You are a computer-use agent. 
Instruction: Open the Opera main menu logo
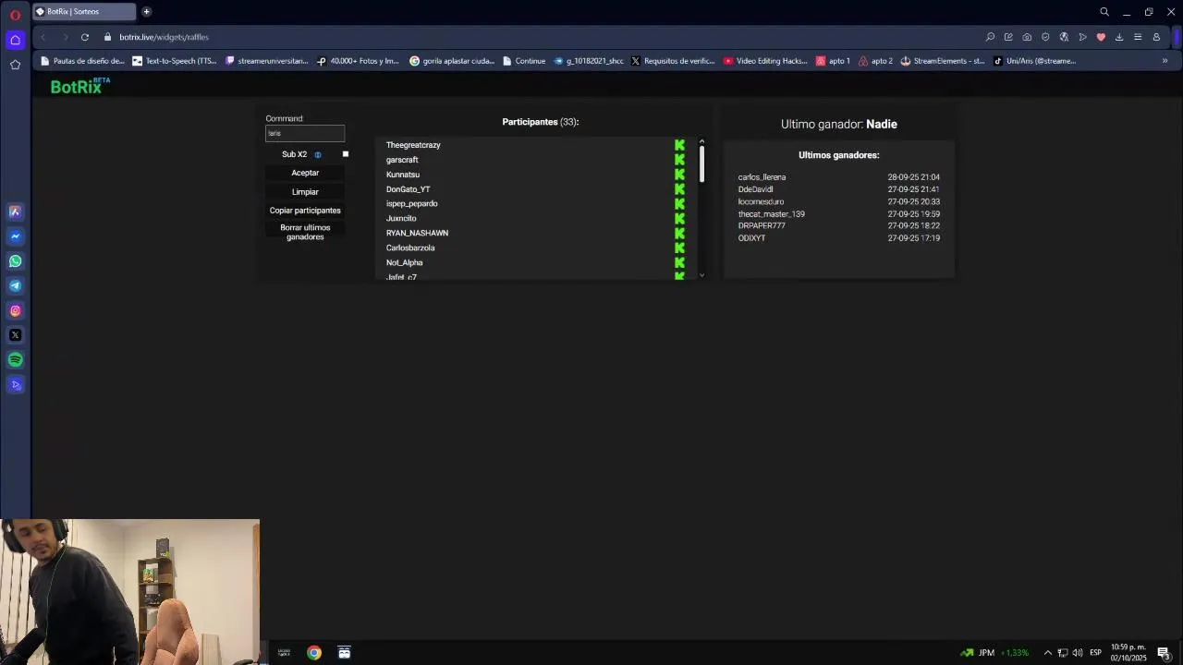(x=15, y=15)
